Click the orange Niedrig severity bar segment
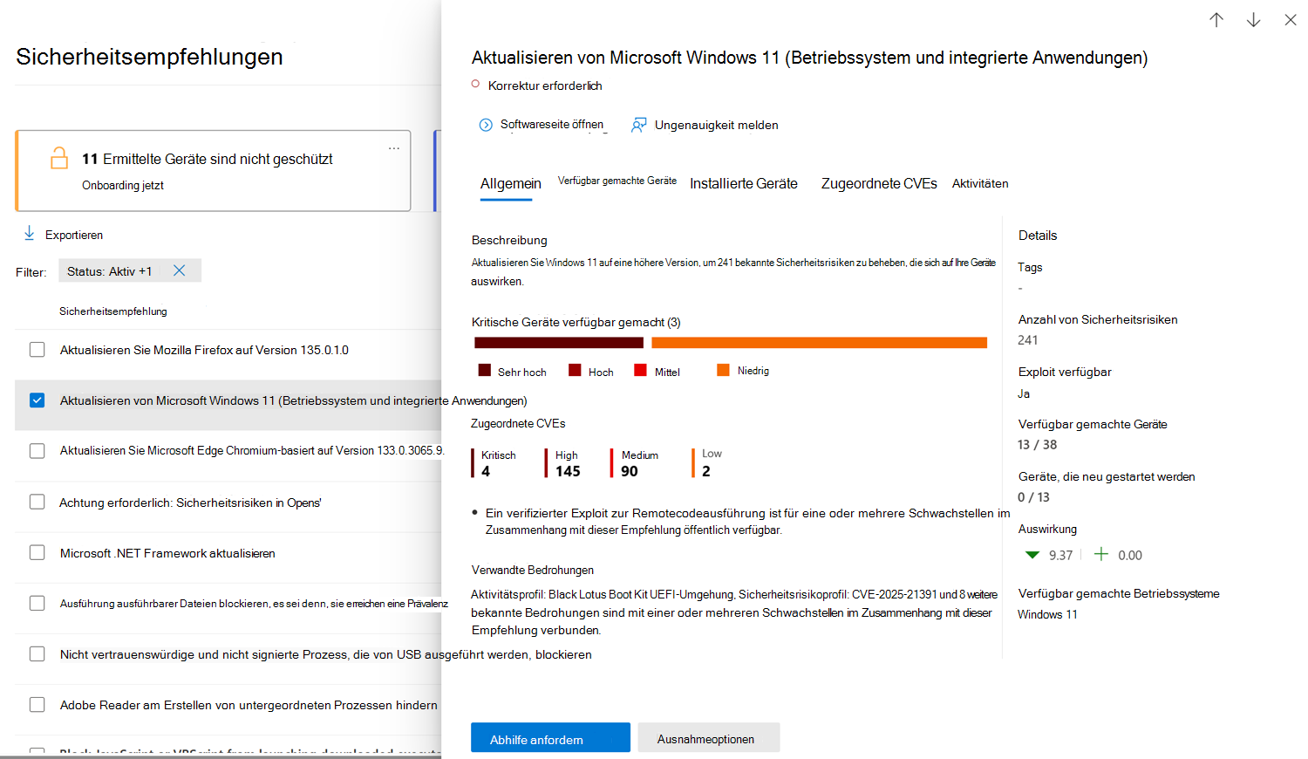Screen dimensions: 1308x759 click(819, 343)
